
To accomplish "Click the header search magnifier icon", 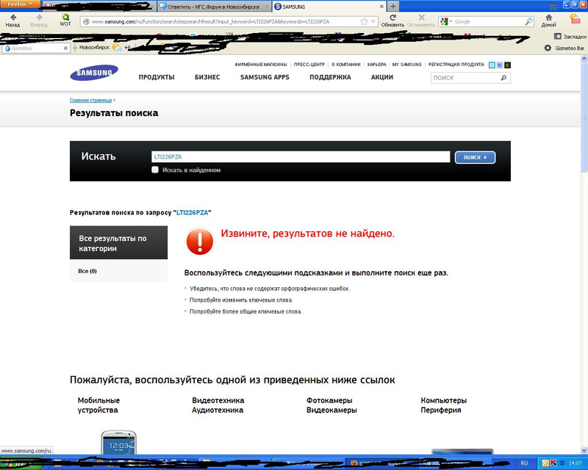I will [x=503, y=78].
